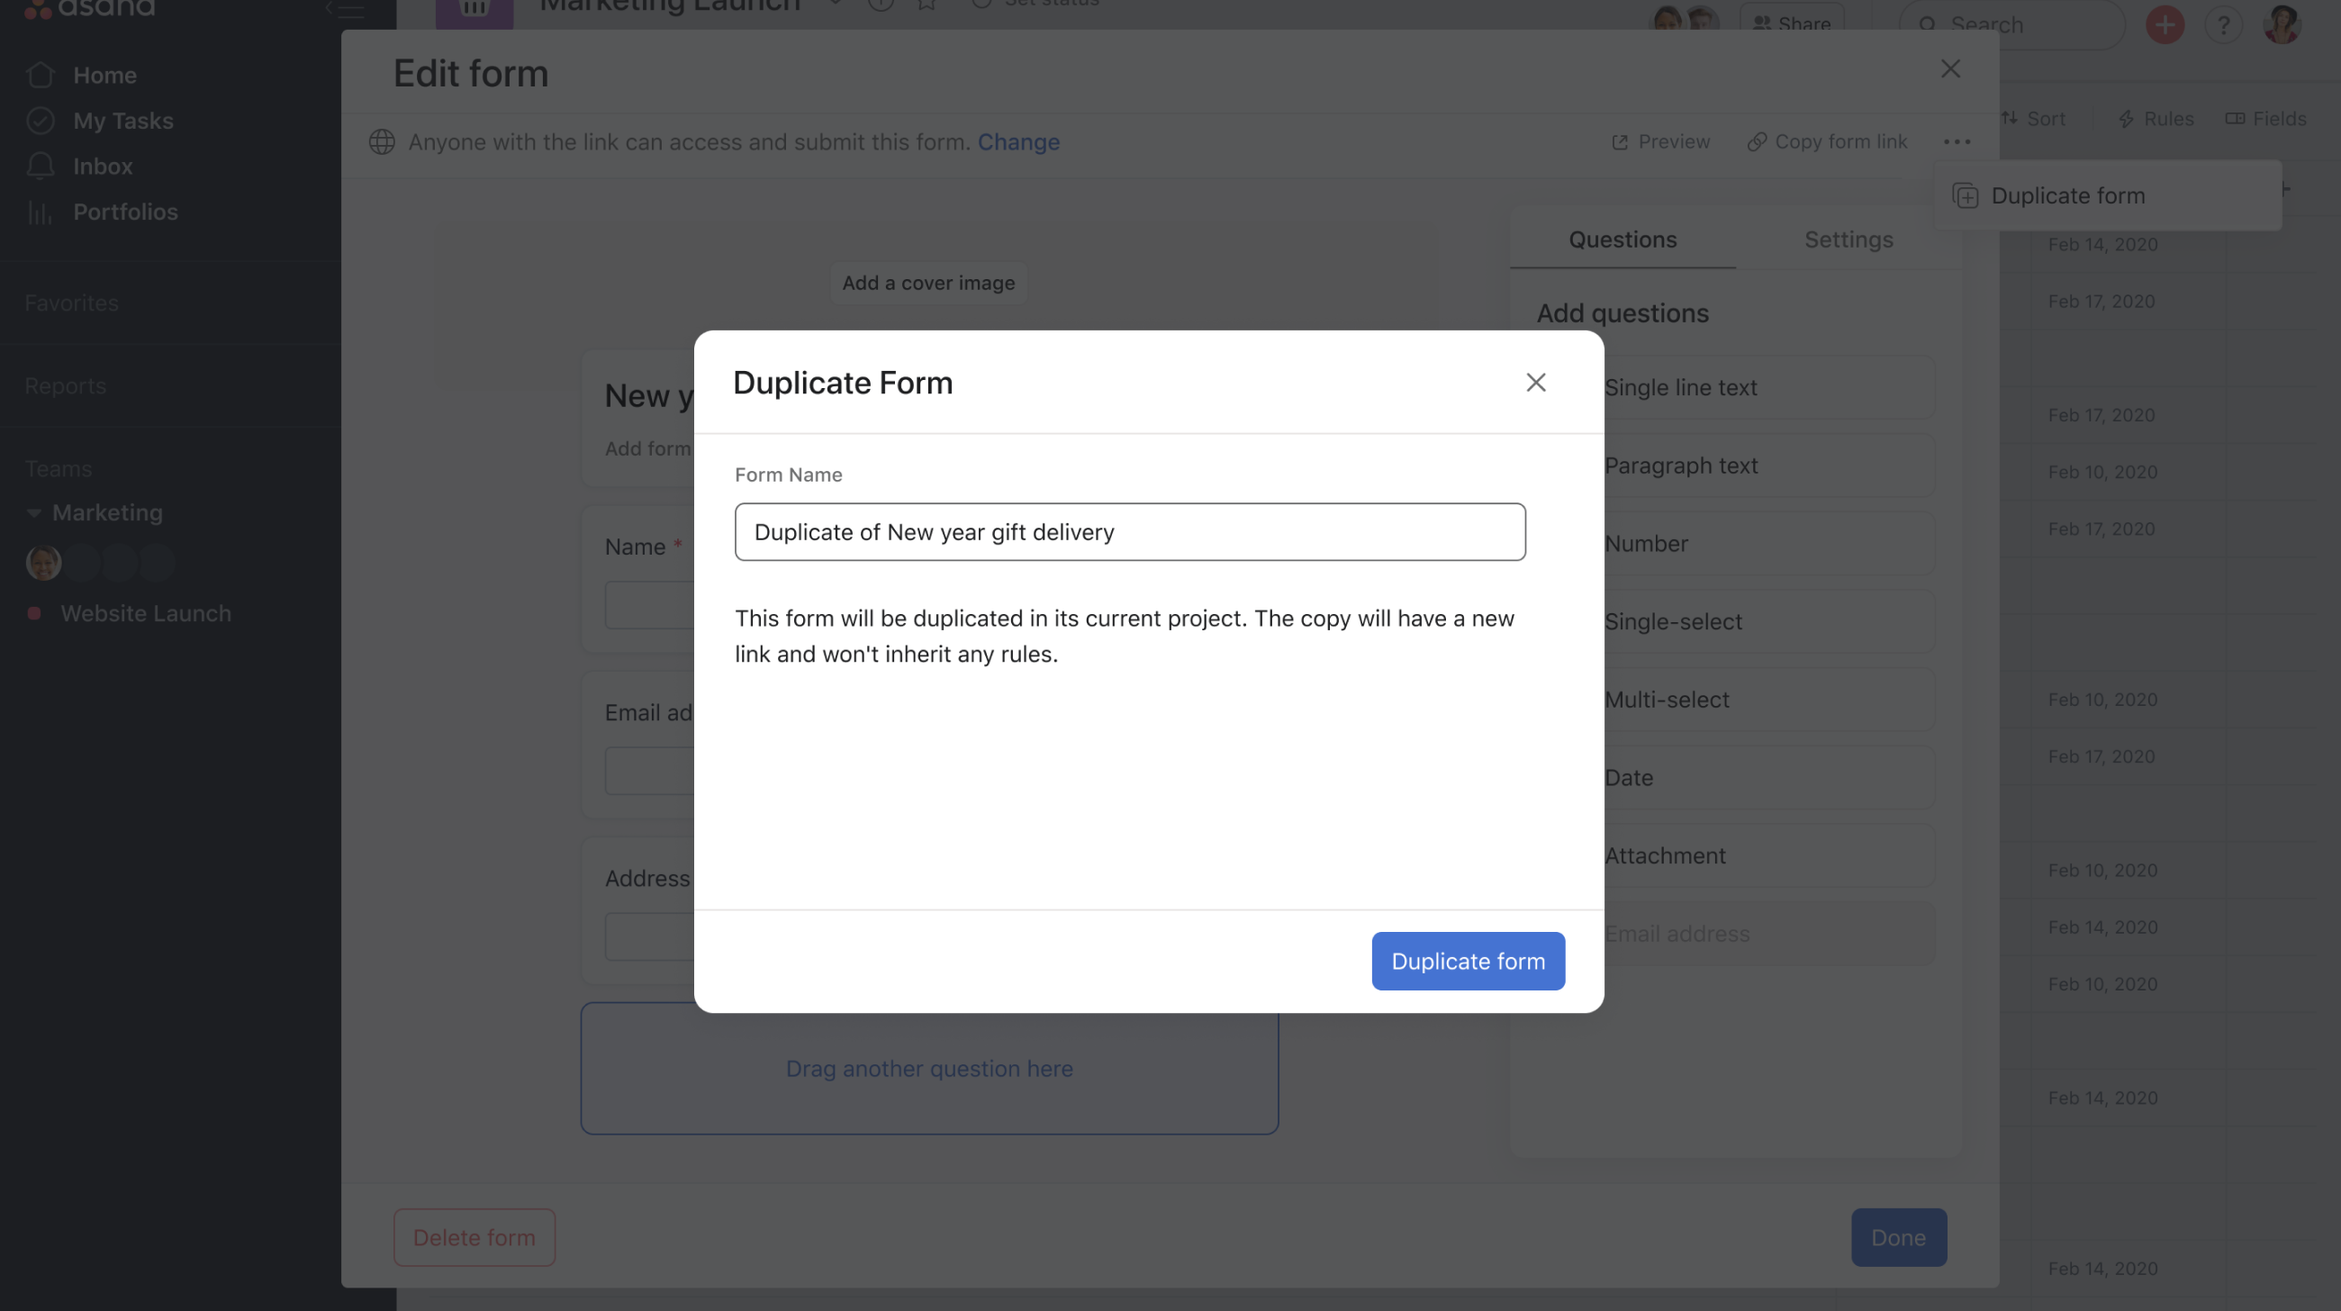Viewport: 2341px width, 1311px height.
Task: Click the Copy form link icon
Action: coord(1756,141)
